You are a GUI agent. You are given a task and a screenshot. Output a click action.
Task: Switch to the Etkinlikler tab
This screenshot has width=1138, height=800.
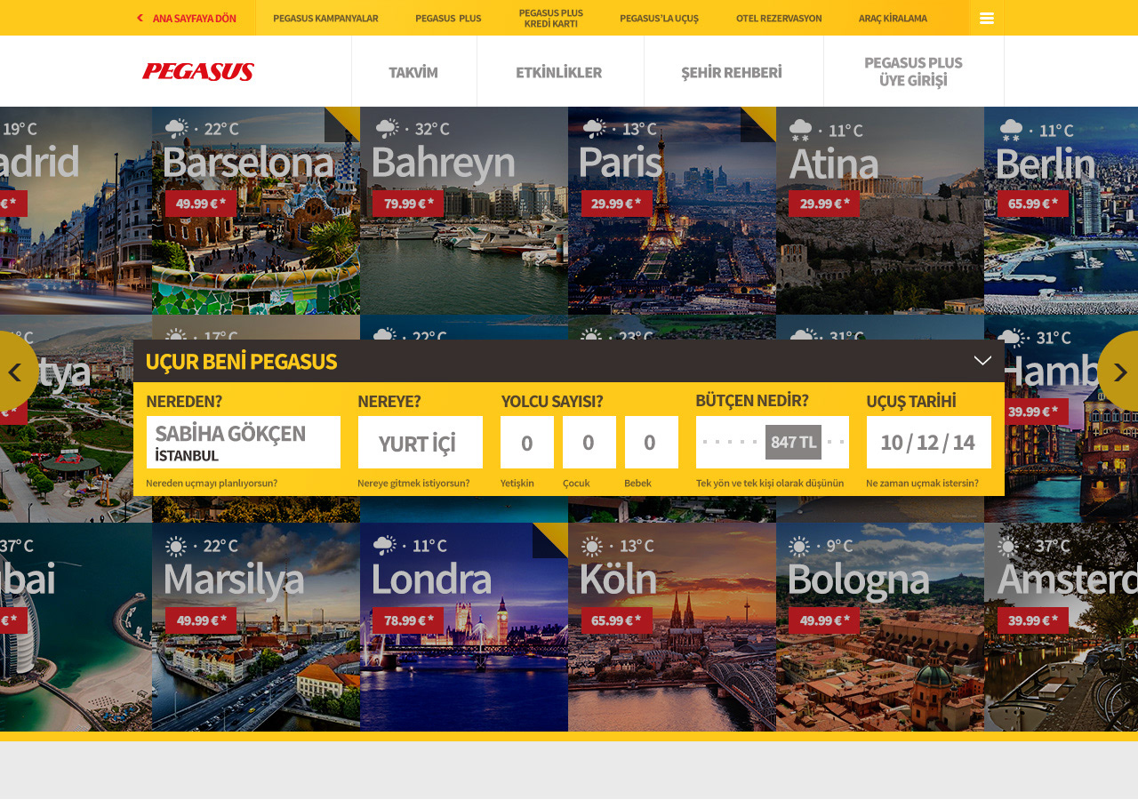(560, 72)
